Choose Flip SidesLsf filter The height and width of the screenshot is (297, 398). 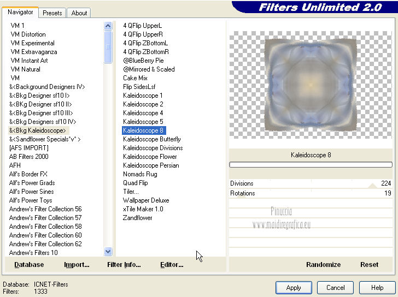tap(139, 87)
